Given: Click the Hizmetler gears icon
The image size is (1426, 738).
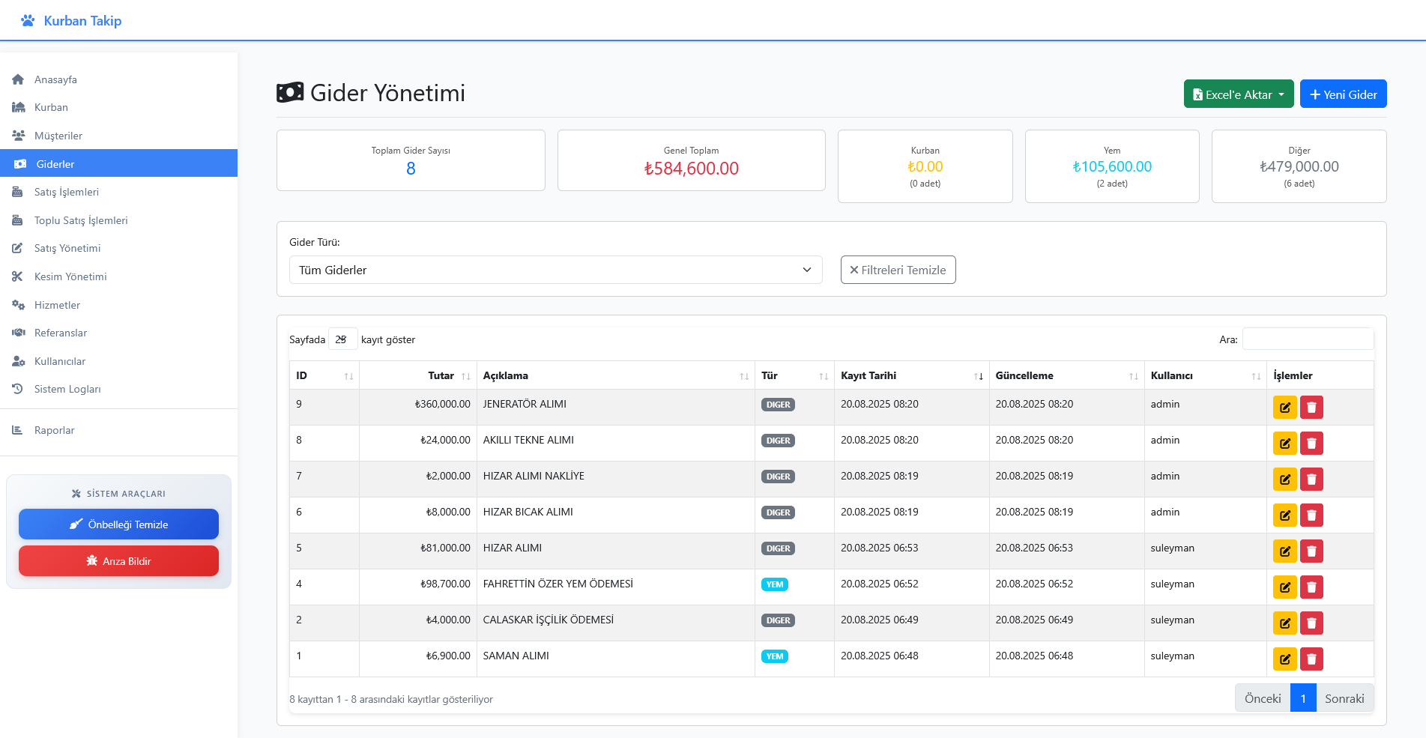Looking at the screenshot, I should pyautogui.click(x=18, y=305).
